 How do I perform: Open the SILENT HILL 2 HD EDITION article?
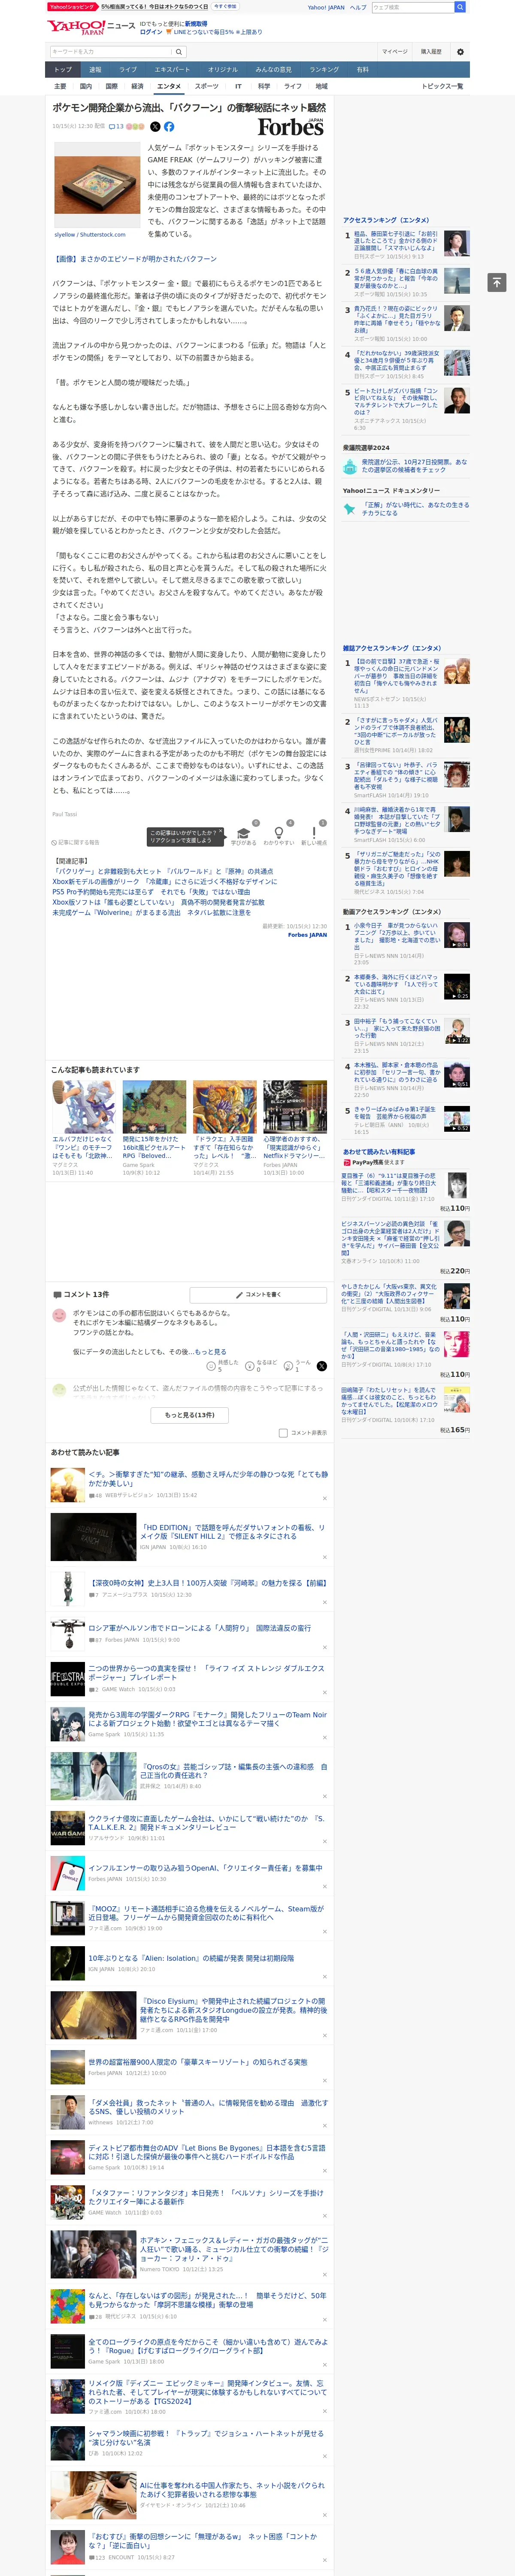click(232, 1532)
